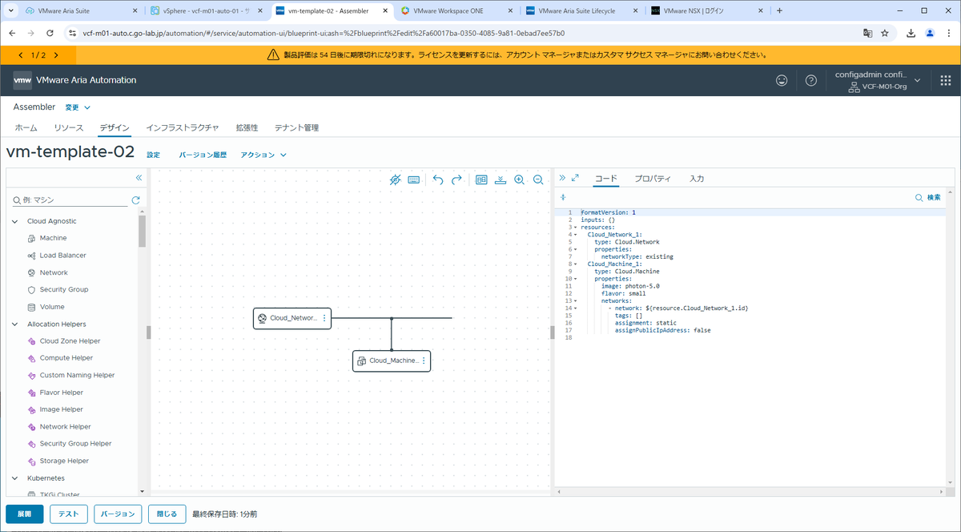Toggle connector visibility icon on canvas toolbar
The width and height of the screenshot is (961, 532).
coord(395,180)
